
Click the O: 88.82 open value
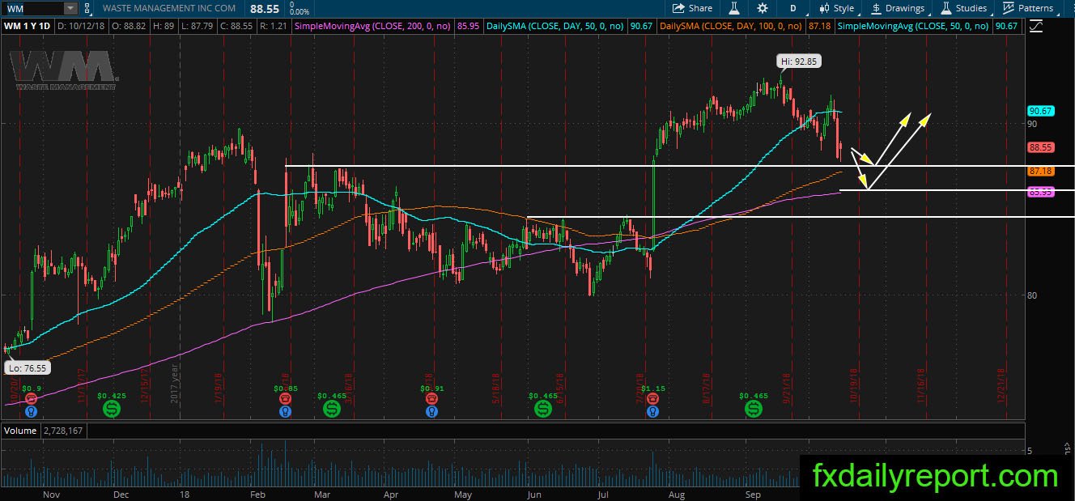(x=127, y=27)
